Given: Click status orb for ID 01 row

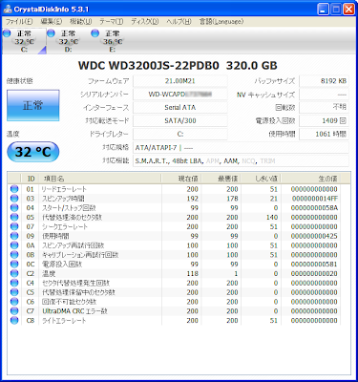Looking at the screenshot, I should click(14, 189).
